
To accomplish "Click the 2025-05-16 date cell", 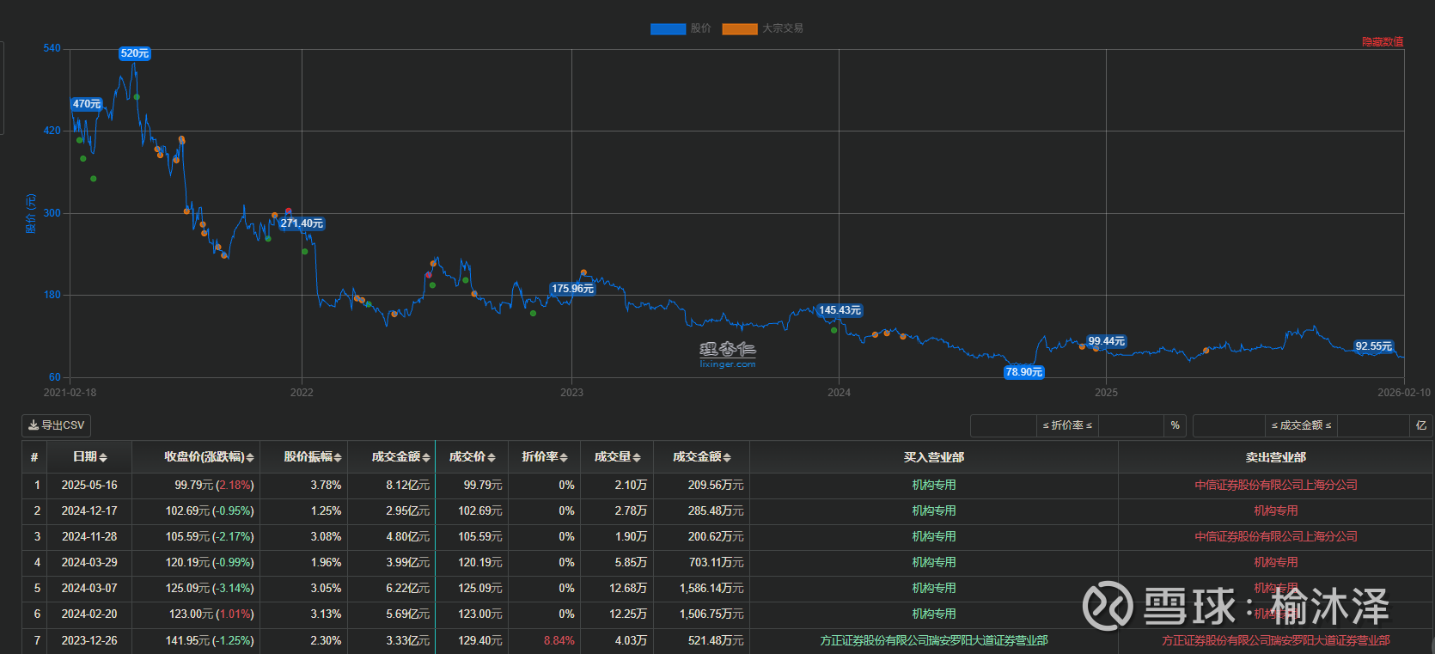I will coord(89,485).
